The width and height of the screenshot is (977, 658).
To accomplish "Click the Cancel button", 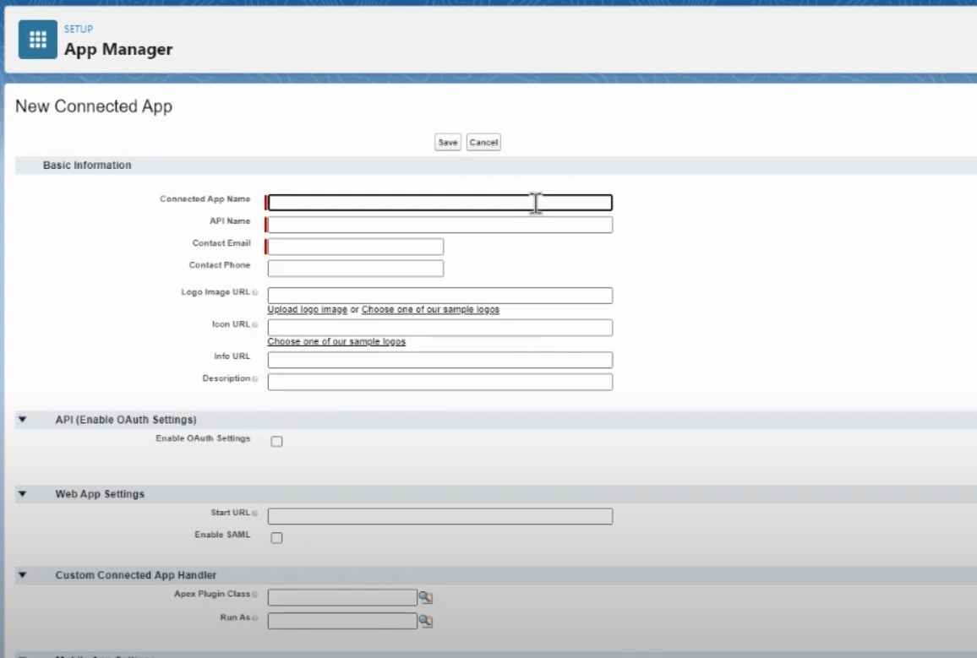I will tap(483, 142).
